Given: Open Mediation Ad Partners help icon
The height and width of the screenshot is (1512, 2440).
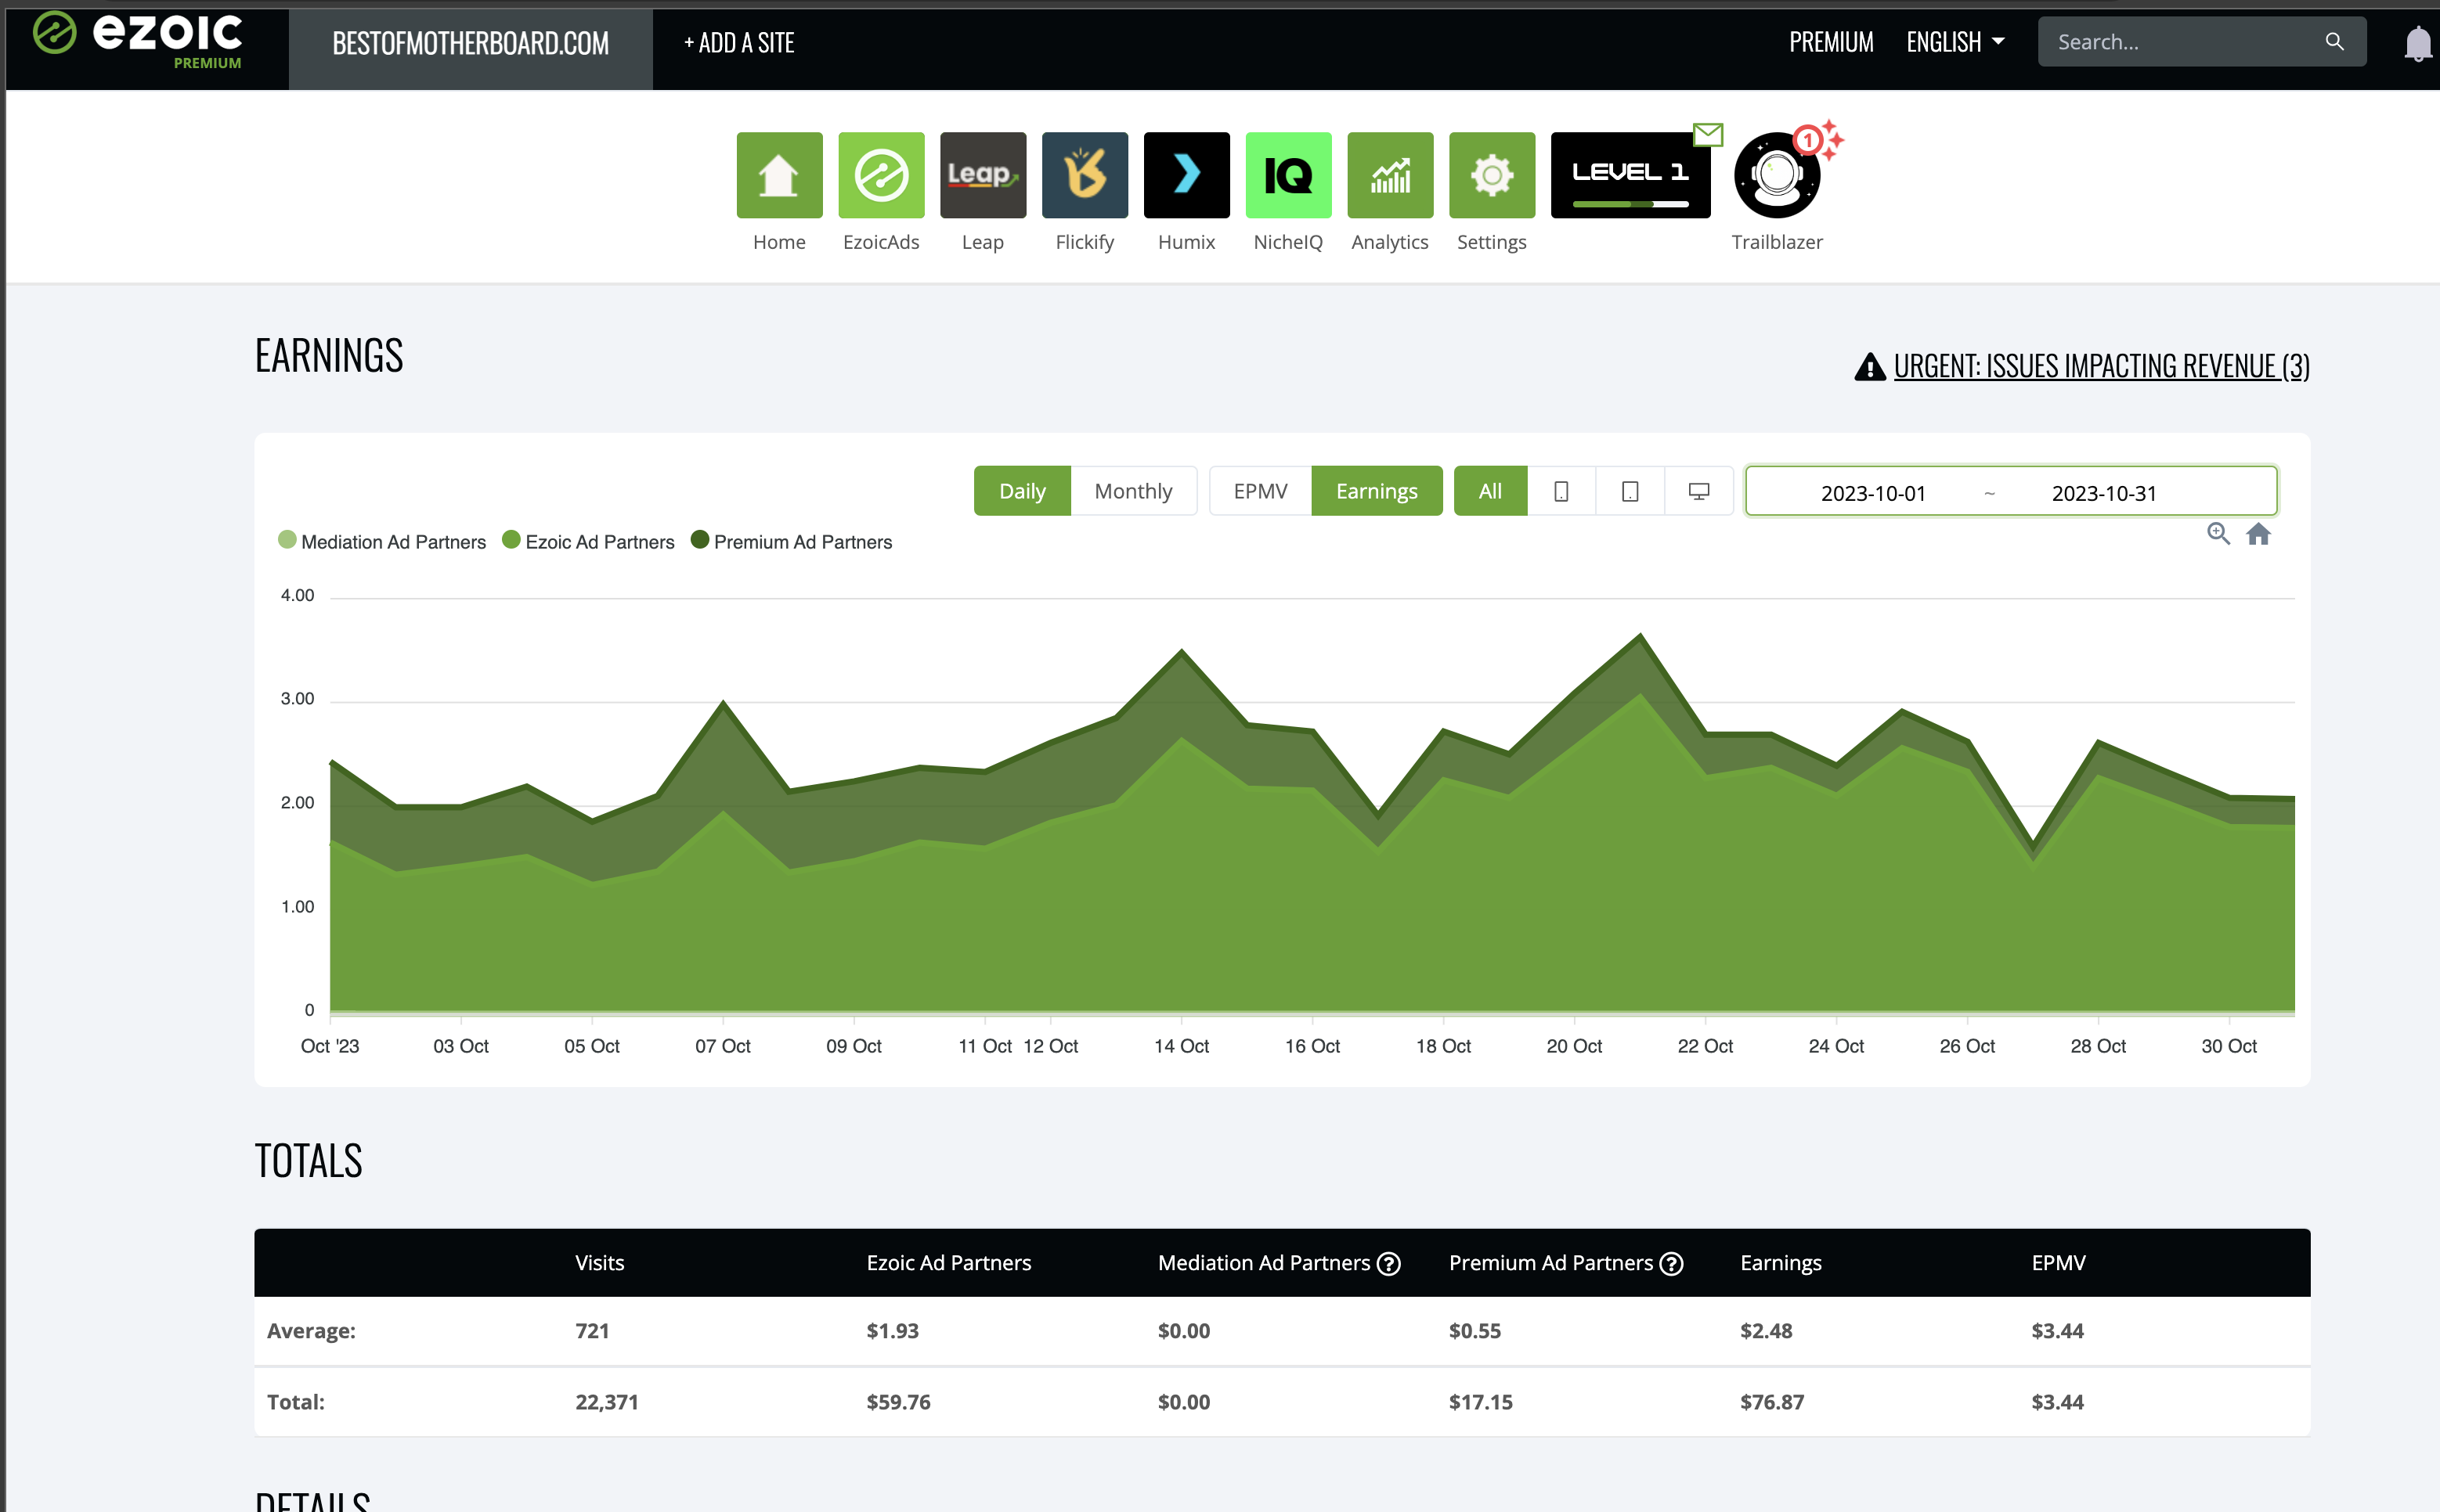Looking at the screenshot, I should (x=1388, y=1263).
